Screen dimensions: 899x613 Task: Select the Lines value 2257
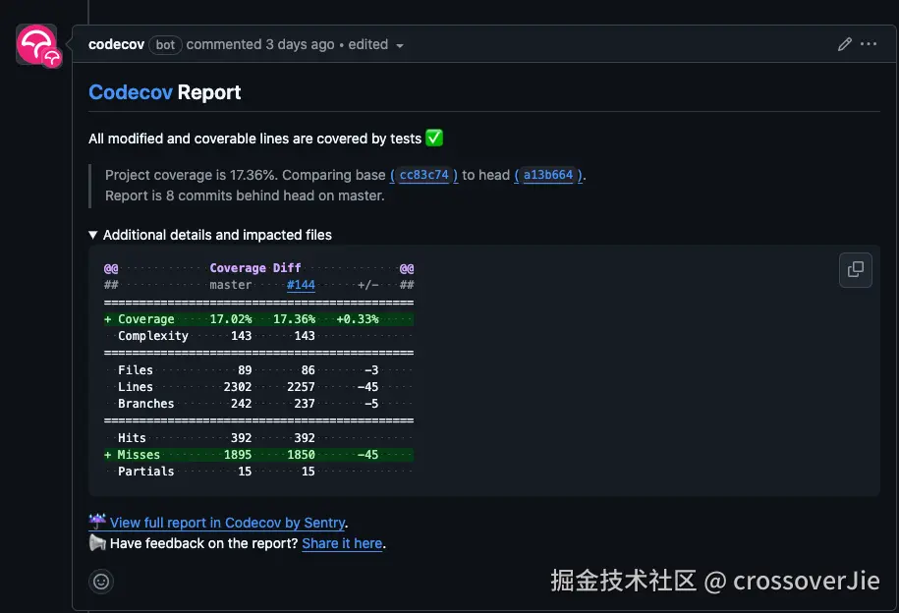[x=301, y=386]
